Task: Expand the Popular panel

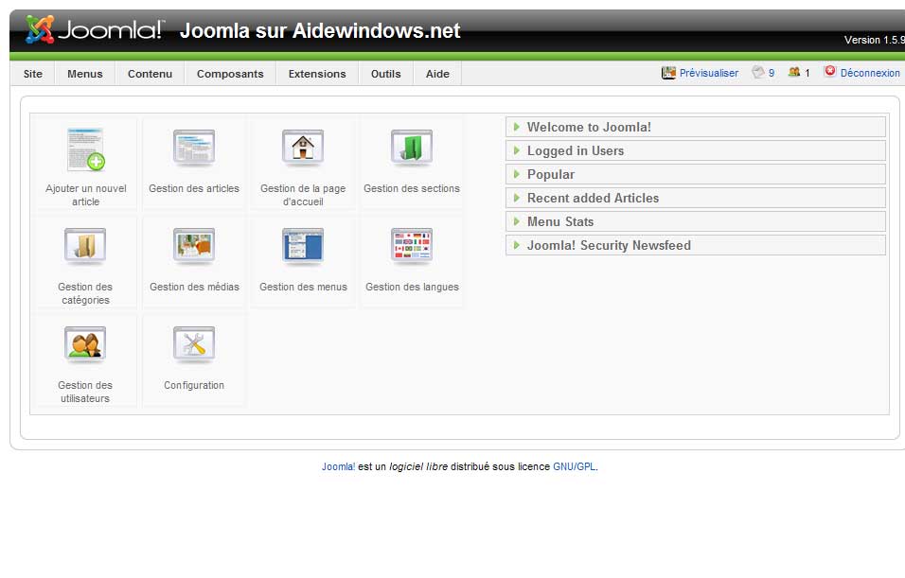Action: tap(696, 174)
